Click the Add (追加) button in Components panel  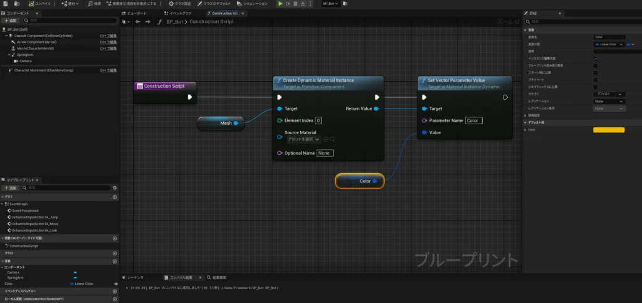pyautogui.click(x=11, y=20)
